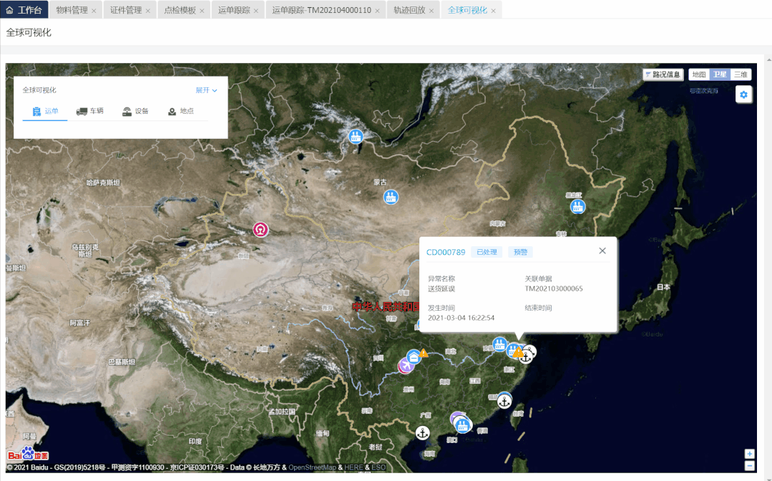Viewport: 772px width, 481px height.
Task: Zoom out the map with minus button
Action: click(x=749, y=465)
